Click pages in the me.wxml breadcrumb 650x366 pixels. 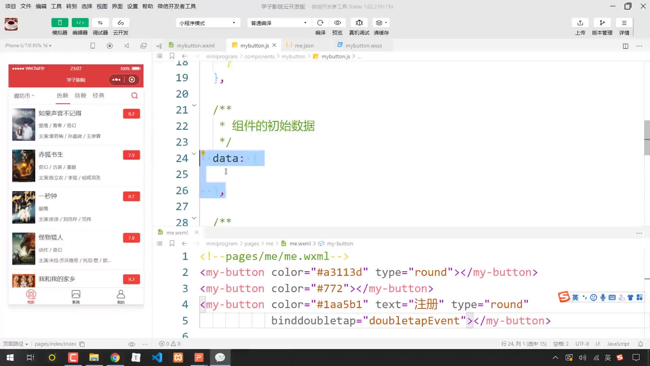[252, 243]
